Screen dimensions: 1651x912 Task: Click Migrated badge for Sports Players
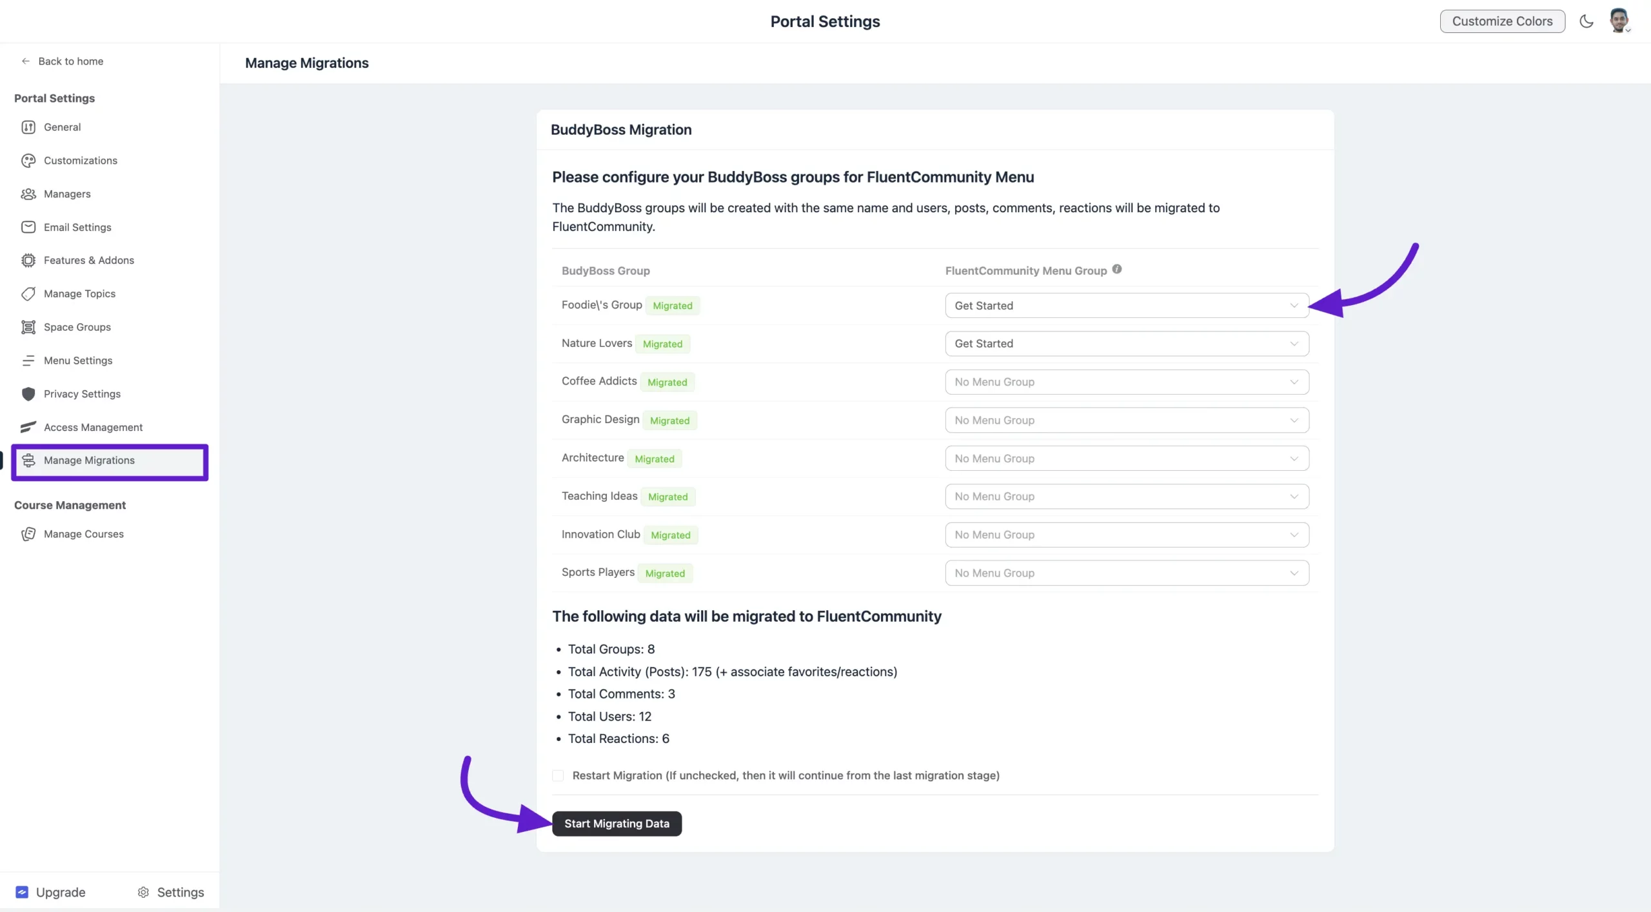pos(665,573)
